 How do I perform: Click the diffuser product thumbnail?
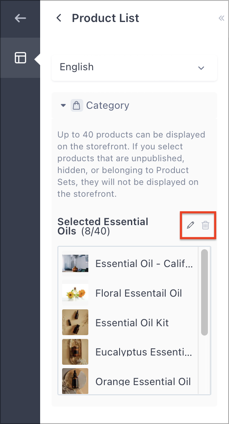(75, 263)
